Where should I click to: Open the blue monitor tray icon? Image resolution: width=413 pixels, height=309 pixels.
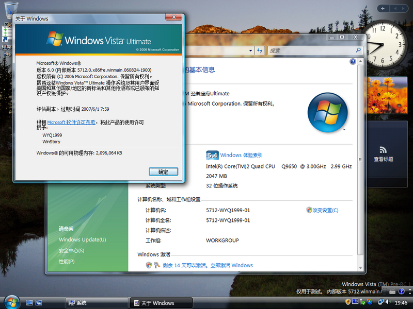(355, 301)
